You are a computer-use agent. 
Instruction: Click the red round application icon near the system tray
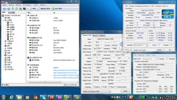tap(131, 97)
